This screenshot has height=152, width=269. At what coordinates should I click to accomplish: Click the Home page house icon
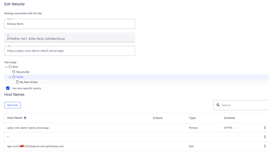click(x=14, y=77)
